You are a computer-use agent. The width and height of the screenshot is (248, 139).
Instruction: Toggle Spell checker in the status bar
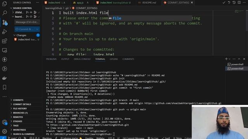click(165, 138)
